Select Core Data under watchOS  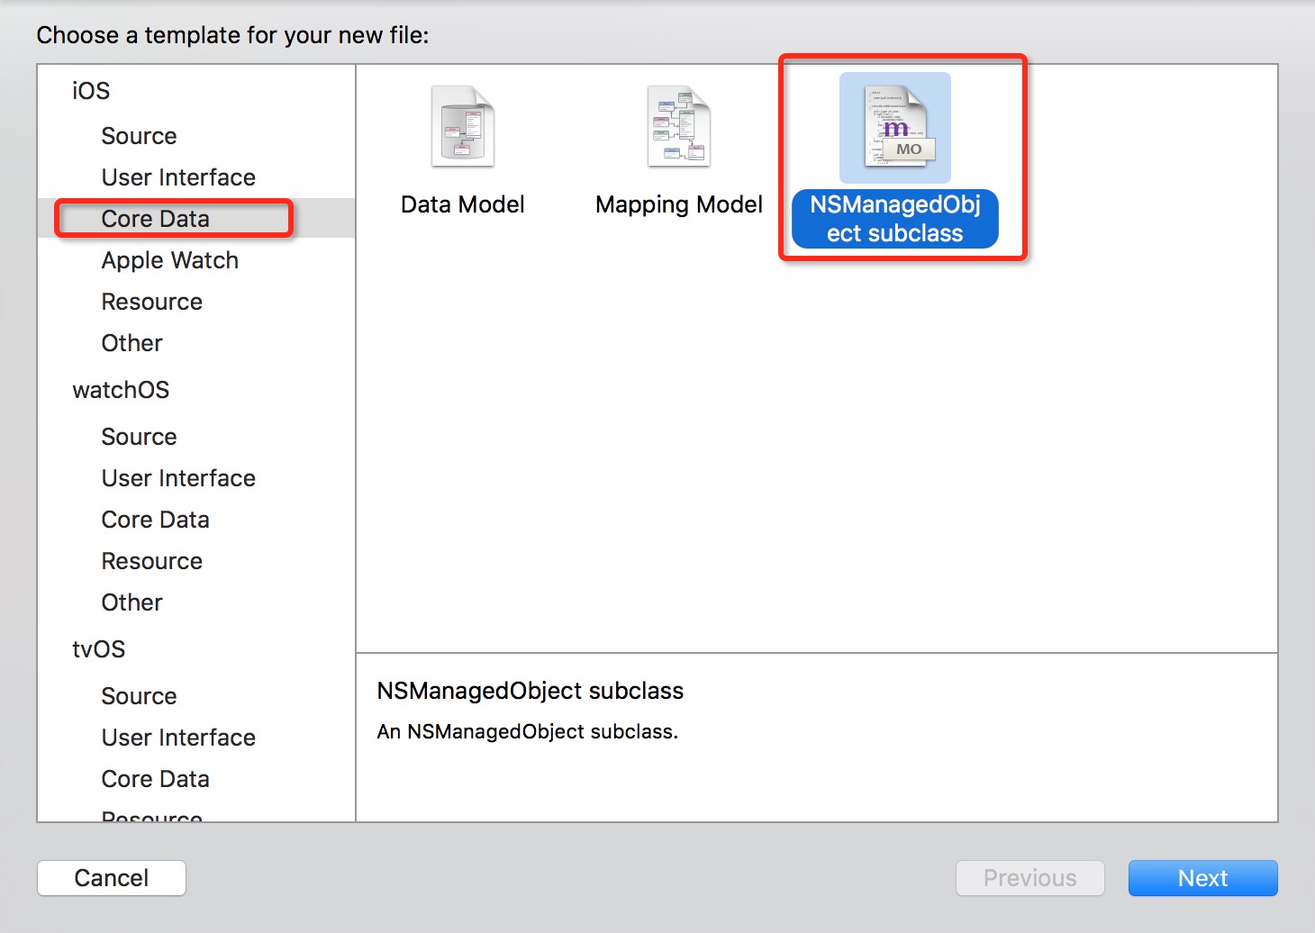pos(155,520)
